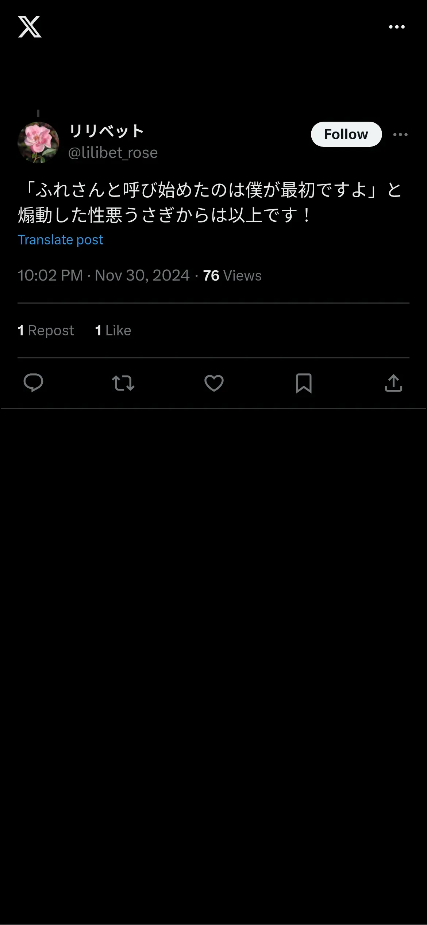The height and width of the screenshot is (925, 427).
Task: Like the post with the heart icon
Action: tap(214, 383)
